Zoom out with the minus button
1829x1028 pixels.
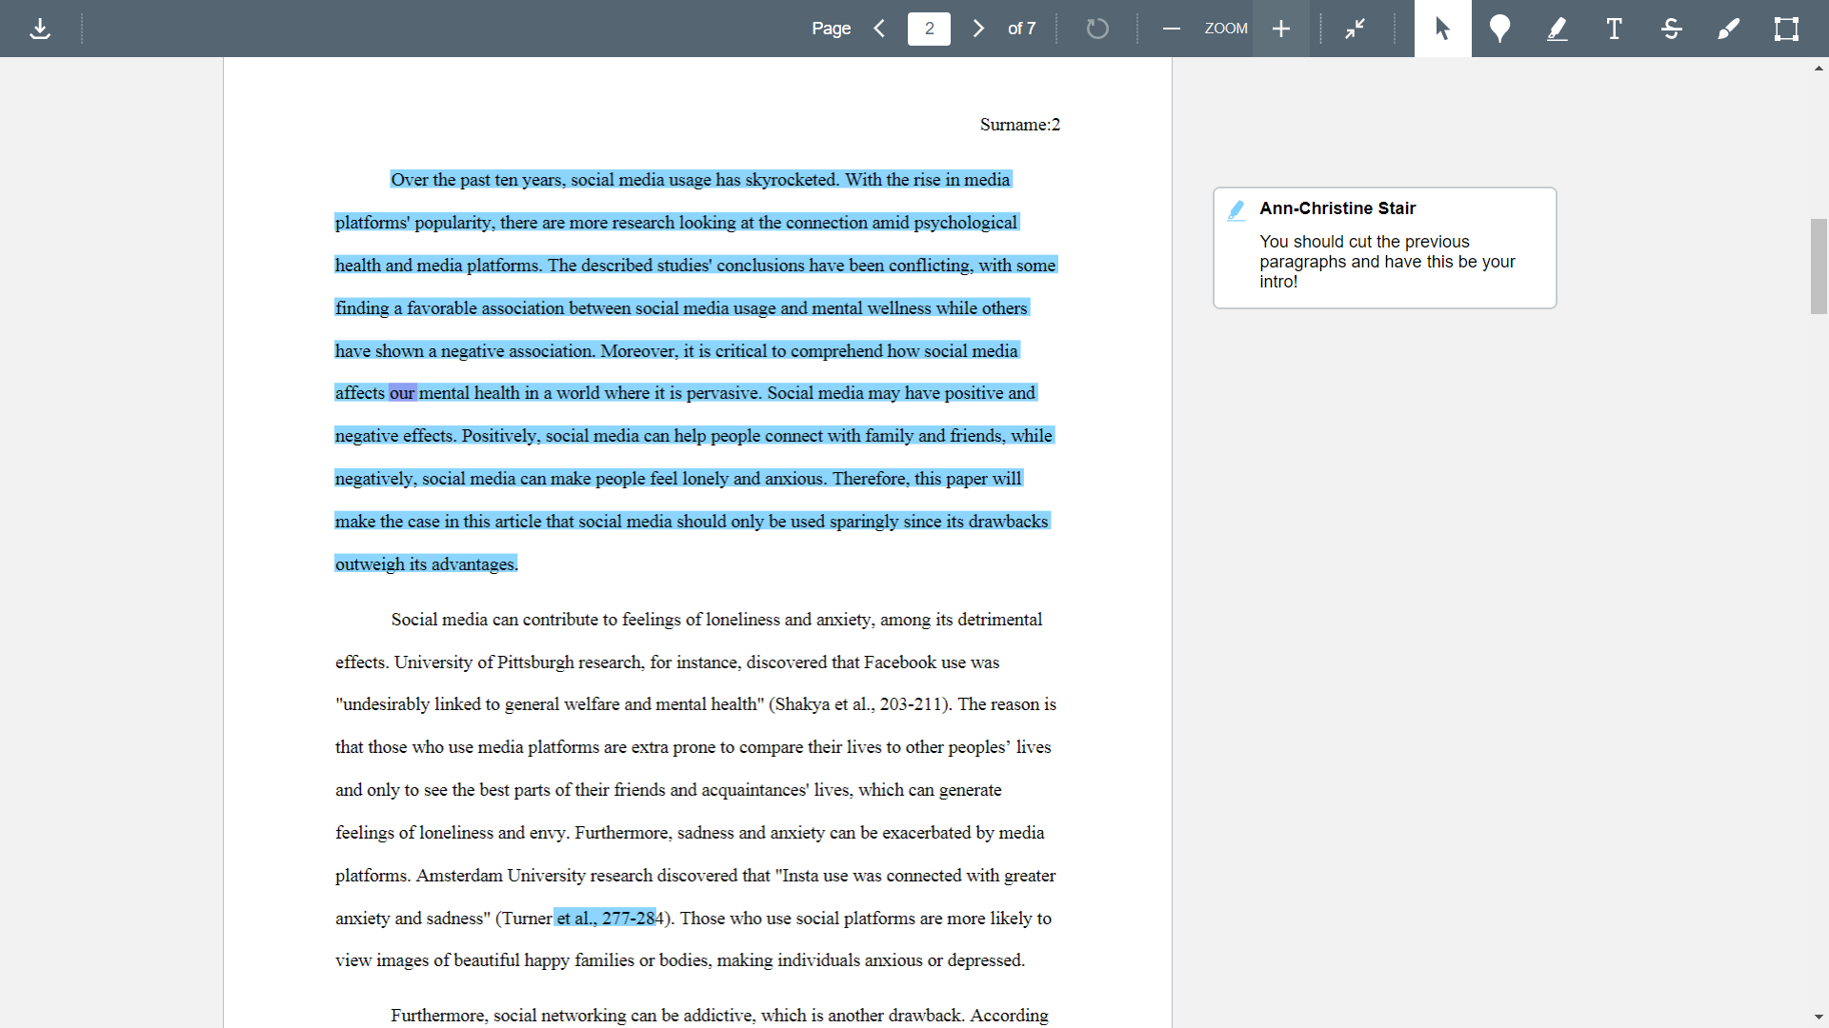1172,29
